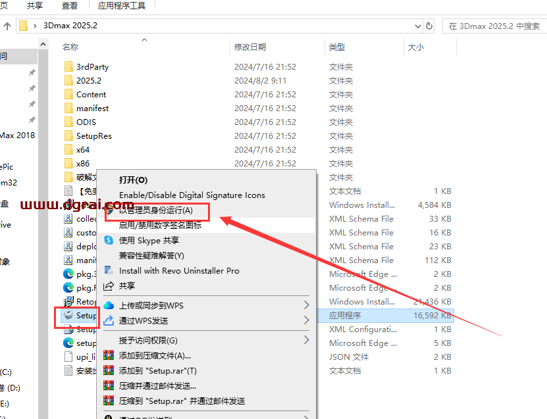Open the address bar history dropdown

tap(417, 26)
